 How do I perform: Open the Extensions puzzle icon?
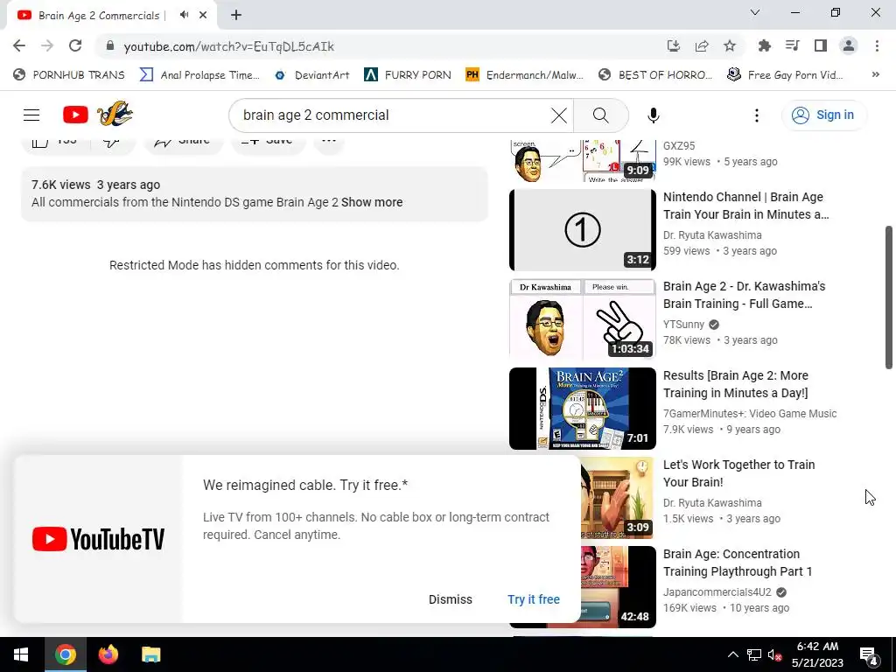pyautogui.click(x=765, y=46)
